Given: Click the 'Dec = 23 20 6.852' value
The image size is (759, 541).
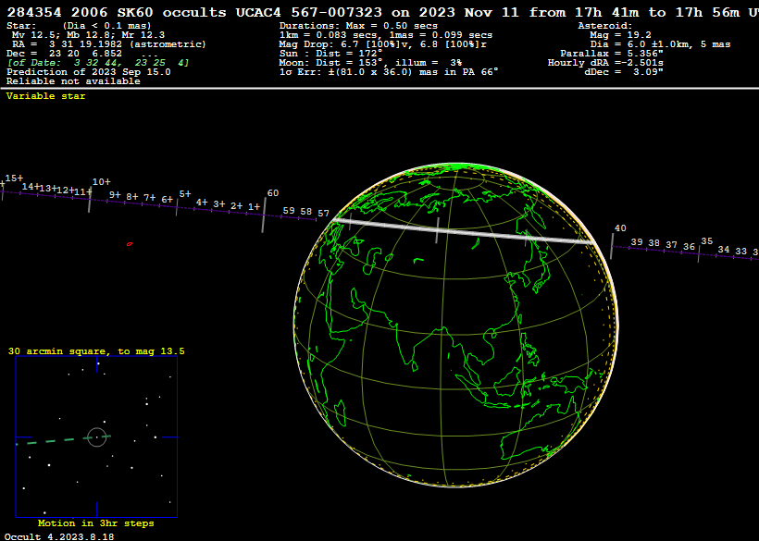Looking at the screenshot, I should click(65, 54).
